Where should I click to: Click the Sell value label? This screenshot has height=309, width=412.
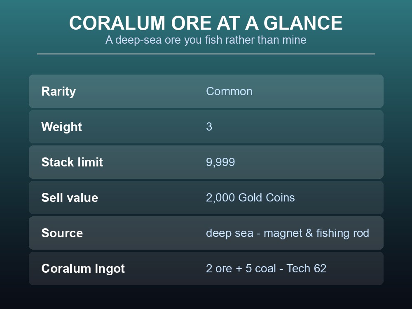coord(70,198)
